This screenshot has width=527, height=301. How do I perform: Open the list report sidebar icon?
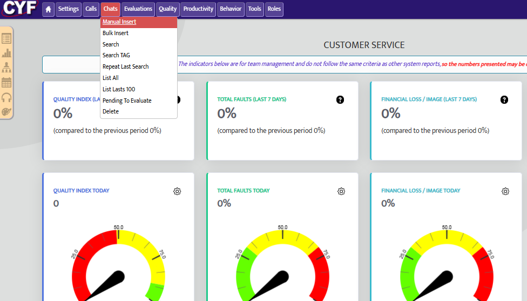pos(6,39)
